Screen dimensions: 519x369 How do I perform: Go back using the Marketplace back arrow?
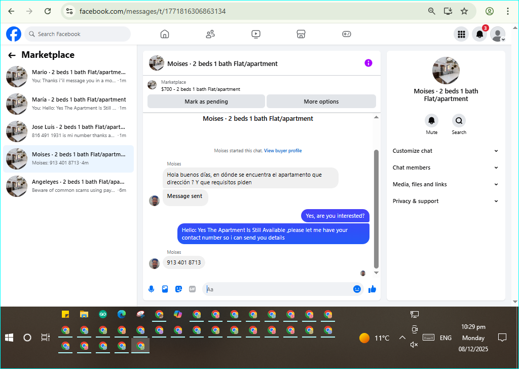click(x=12, y=55)
